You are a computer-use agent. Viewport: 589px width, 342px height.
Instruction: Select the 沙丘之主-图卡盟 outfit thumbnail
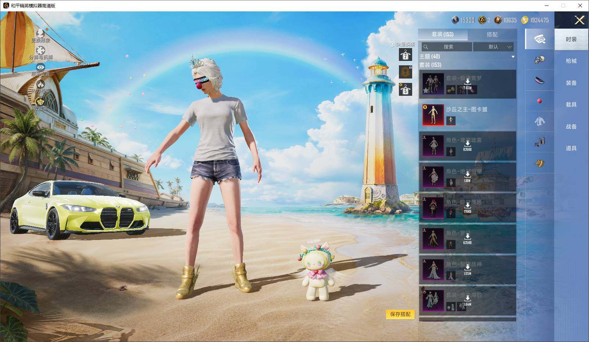point(433,115)
